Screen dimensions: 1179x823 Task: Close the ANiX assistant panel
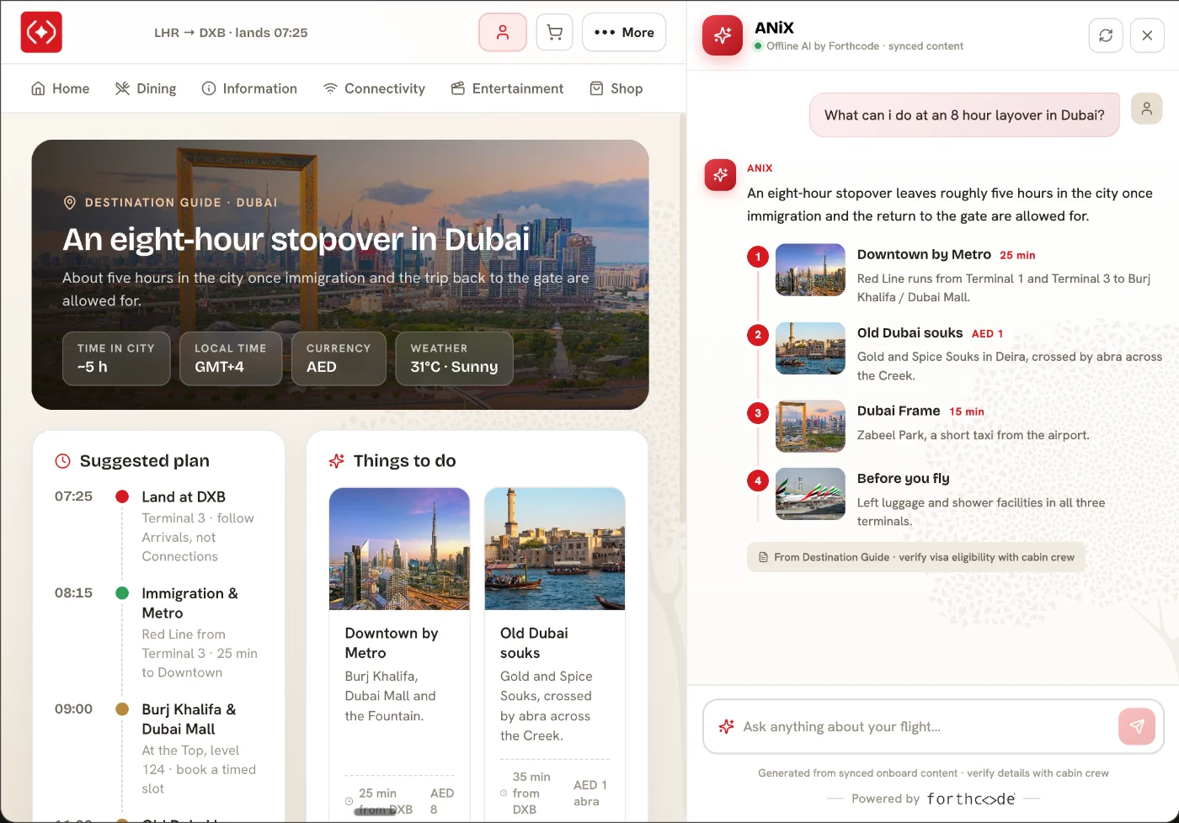coord(1147,35)
